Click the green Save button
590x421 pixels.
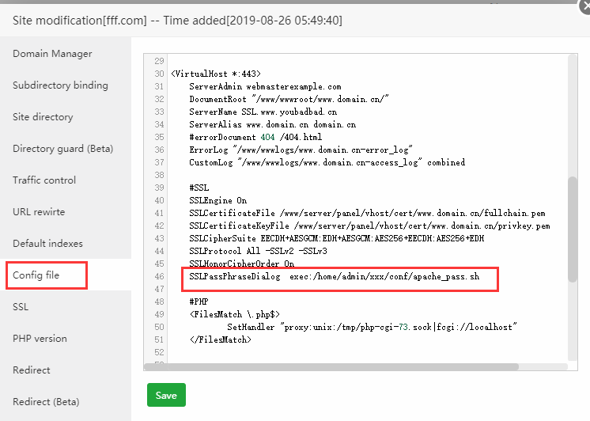(166, 395)
